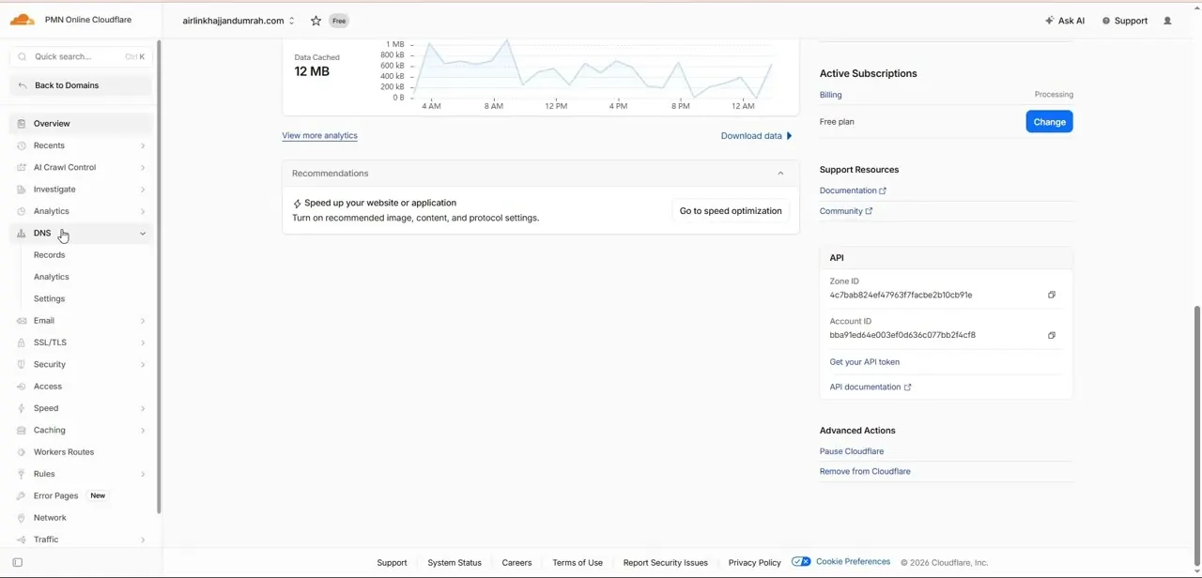Expand the Recents submenu chevron
This screenshot has height=578, width=1202.
pyautogui.click(x=143, y=145)
